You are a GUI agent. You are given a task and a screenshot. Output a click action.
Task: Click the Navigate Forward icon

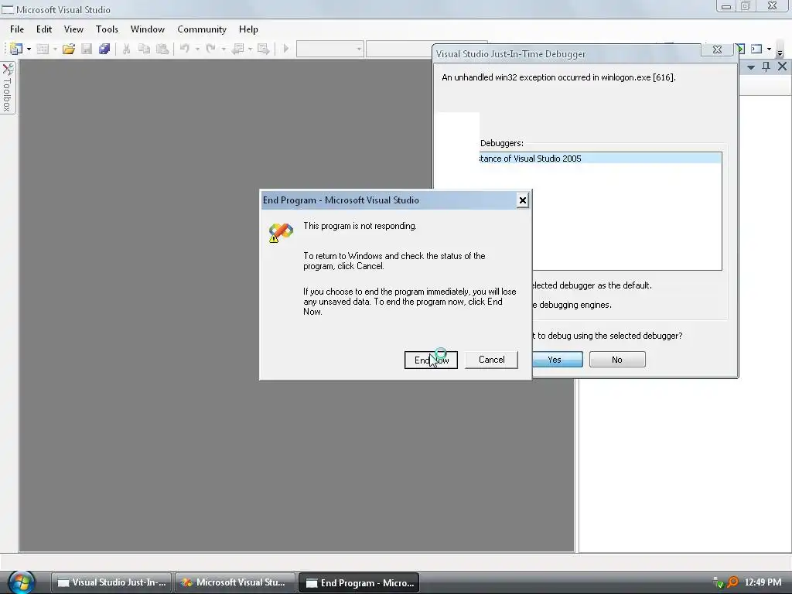click(263, 49)
